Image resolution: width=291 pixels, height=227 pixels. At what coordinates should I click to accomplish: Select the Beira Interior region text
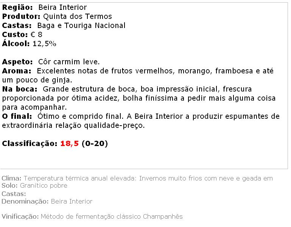[62, 8]
